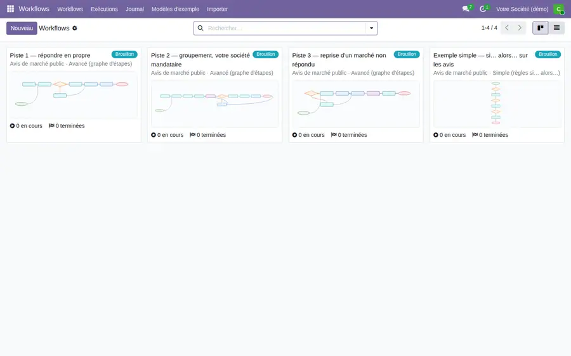Click the finish flag icon on Exemple simple
The width and height of the screenshot is (571, 356).
coord(475,135)
